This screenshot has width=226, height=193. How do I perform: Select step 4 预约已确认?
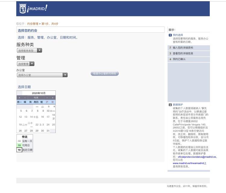[189, 59]
